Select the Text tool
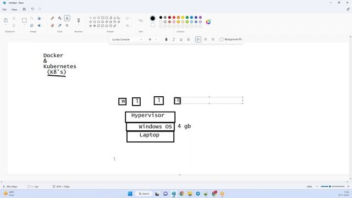This screenshot has width=352, height=198. pos(67,18)
